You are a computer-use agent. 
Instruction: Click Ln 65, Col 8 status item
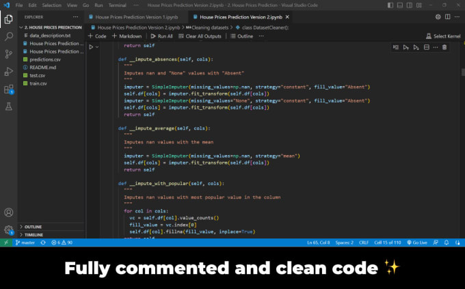coord(318,243)
